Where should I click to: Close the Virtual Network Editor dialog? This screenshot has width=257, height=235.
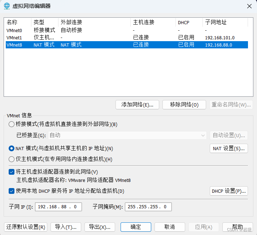(249, 6)
